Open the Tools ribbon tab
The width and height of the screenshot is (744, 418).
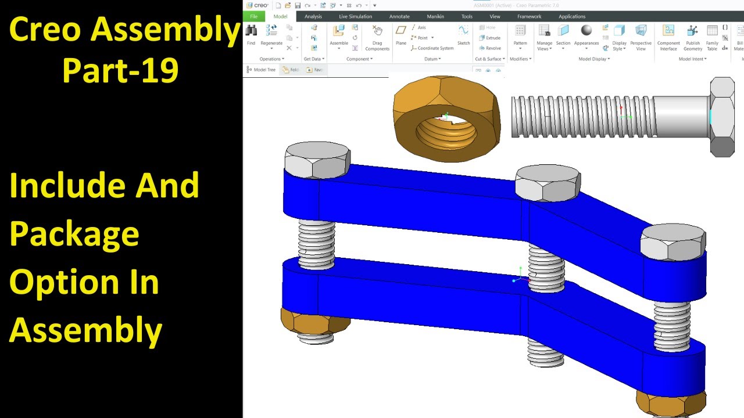click(x=467, y=16)
